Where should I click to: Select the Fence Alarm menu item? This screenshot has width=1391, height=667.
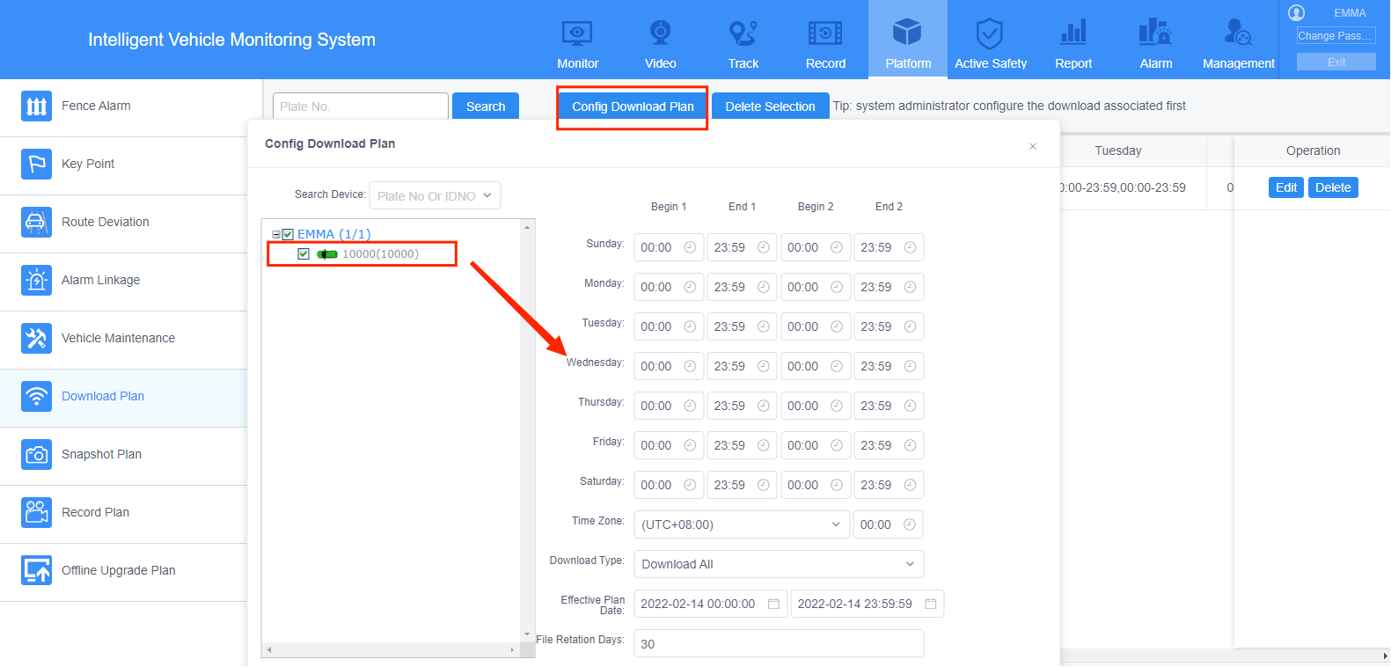click(123, 106)
